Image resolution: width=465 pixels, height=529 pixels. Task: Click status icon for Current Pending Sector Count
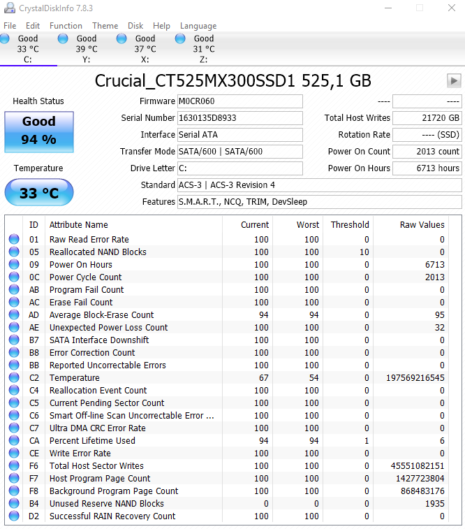click(x=14, y=403)
